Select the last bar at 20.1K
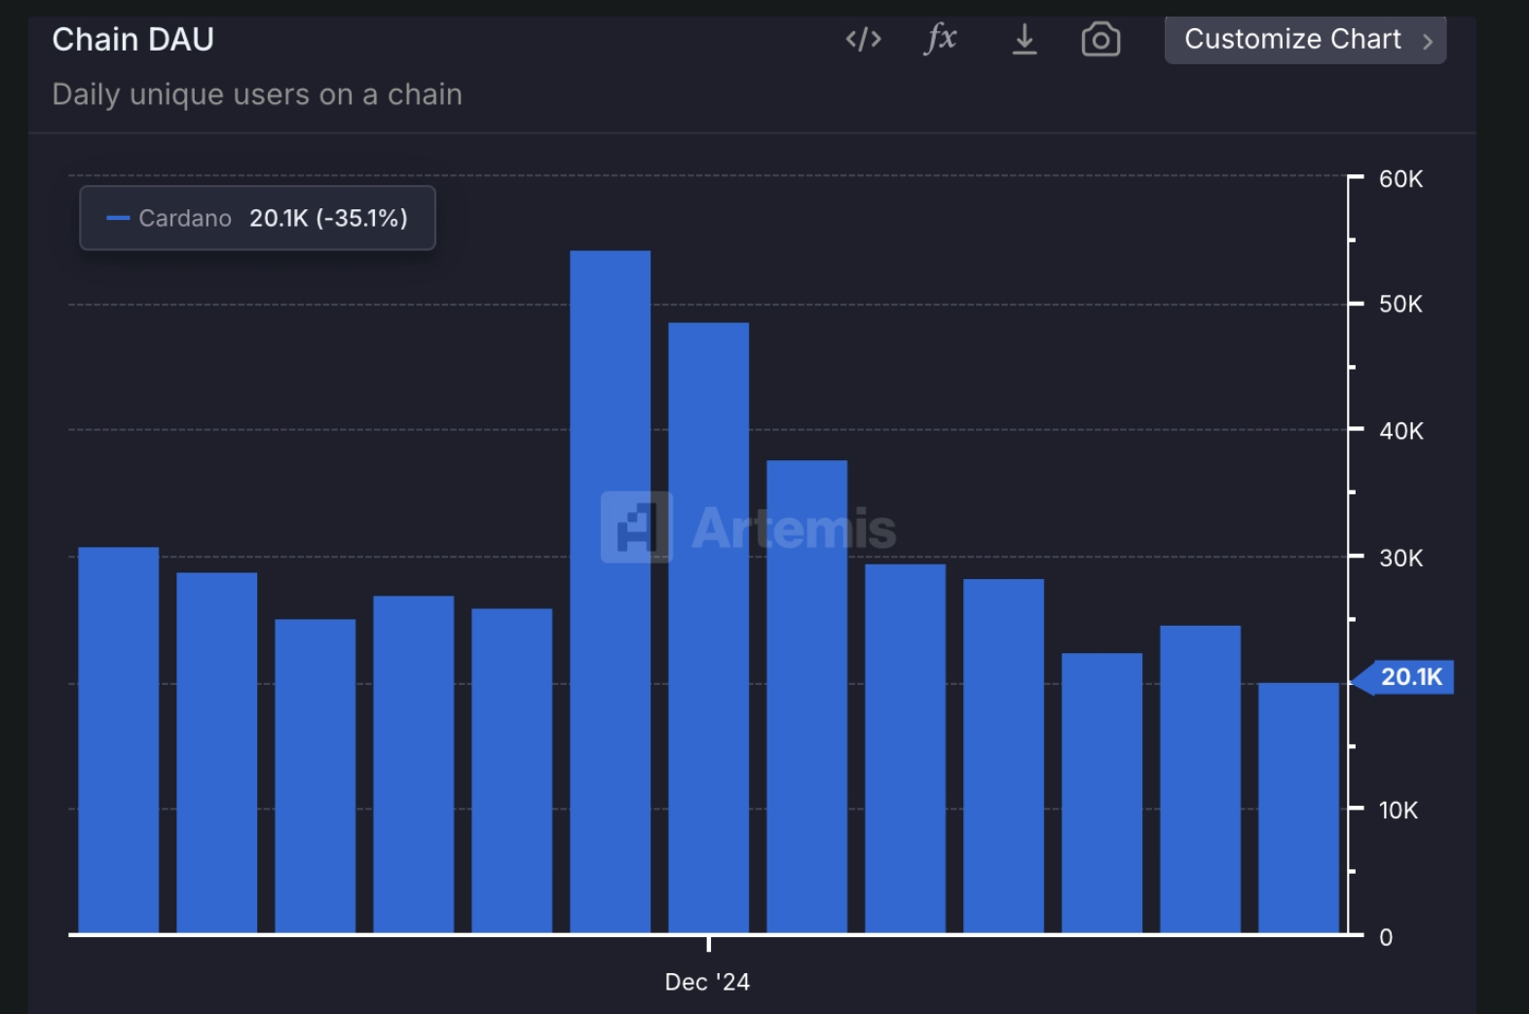Image resolution: width=1529 pixels, height=1014 pixels. [x=1298, y=808]
